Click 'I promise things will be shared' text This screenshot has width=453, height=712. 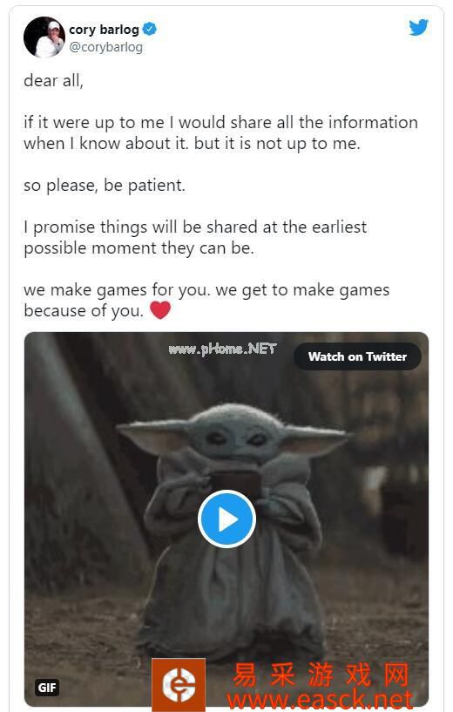140,227
